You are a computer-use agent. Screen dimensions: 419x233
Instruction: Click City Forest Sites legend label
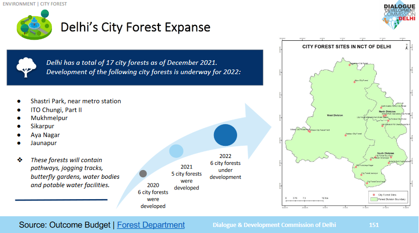387,195
